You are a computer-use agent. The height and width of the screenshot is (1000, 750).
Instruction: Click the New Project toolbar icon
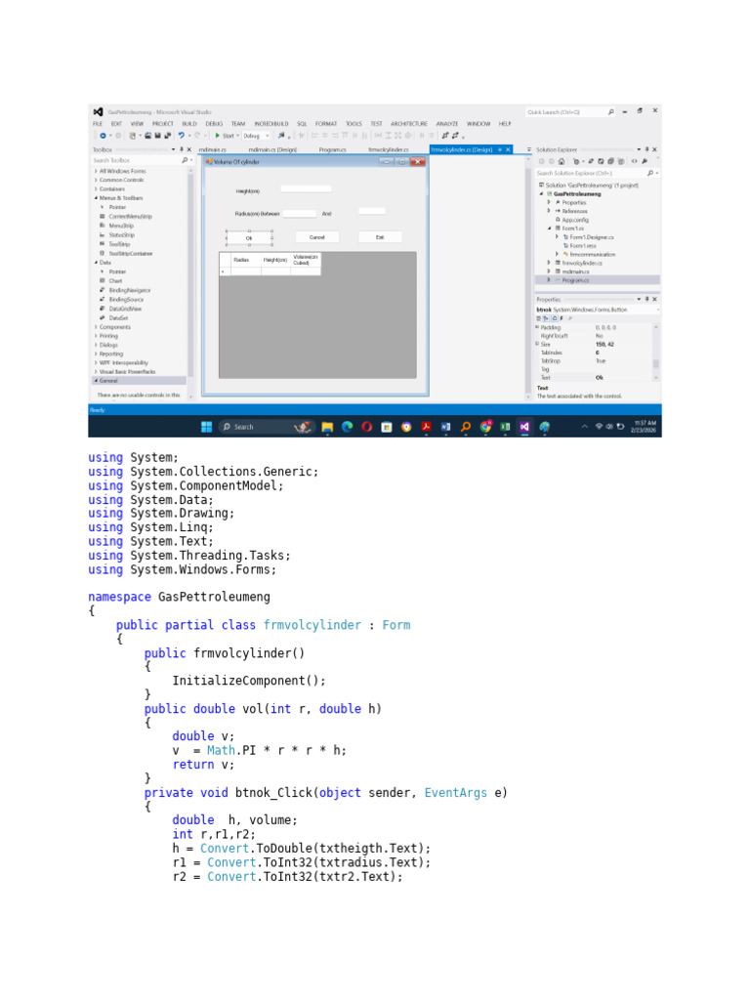pyautogui.click(x=133, y=136)
